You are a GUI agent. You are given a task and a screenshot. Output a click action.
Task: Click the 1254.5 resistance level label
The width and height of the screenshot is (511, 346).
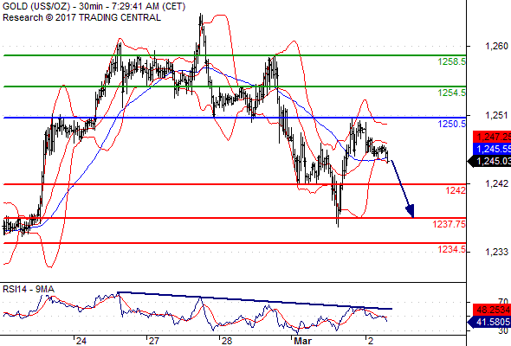point(452,93)
